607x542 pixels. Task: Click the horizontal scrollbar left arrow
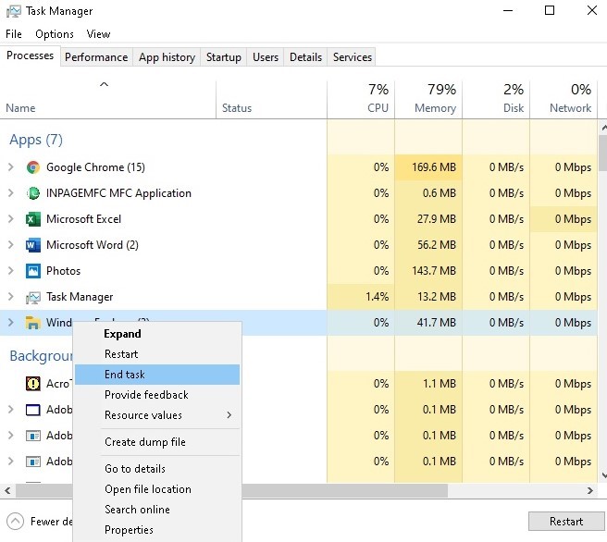point(7,490)
